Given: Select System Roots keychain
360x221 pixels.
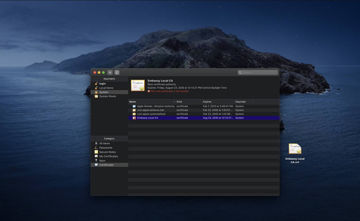Looking at the screenshot, I should click(x=107, y=96).
